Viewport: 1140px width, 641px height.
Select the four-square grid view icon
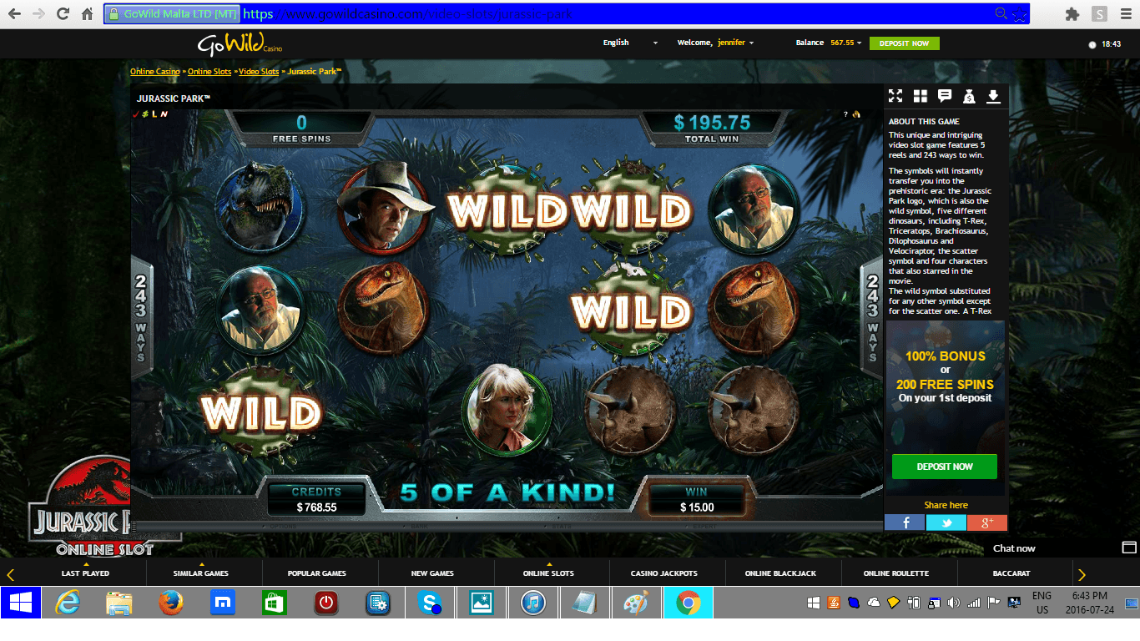(x=921, y=96)
